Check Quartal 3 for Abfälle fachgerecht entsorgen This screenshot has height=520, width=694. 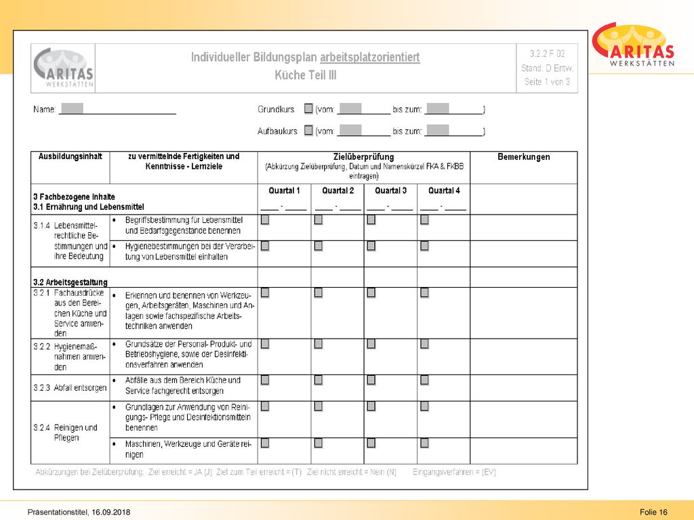tap(371, 381)
